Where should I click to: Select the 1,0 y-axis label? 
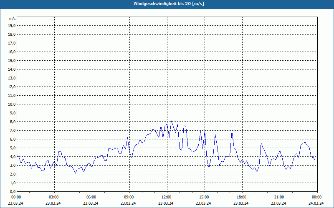pos(13,183)
